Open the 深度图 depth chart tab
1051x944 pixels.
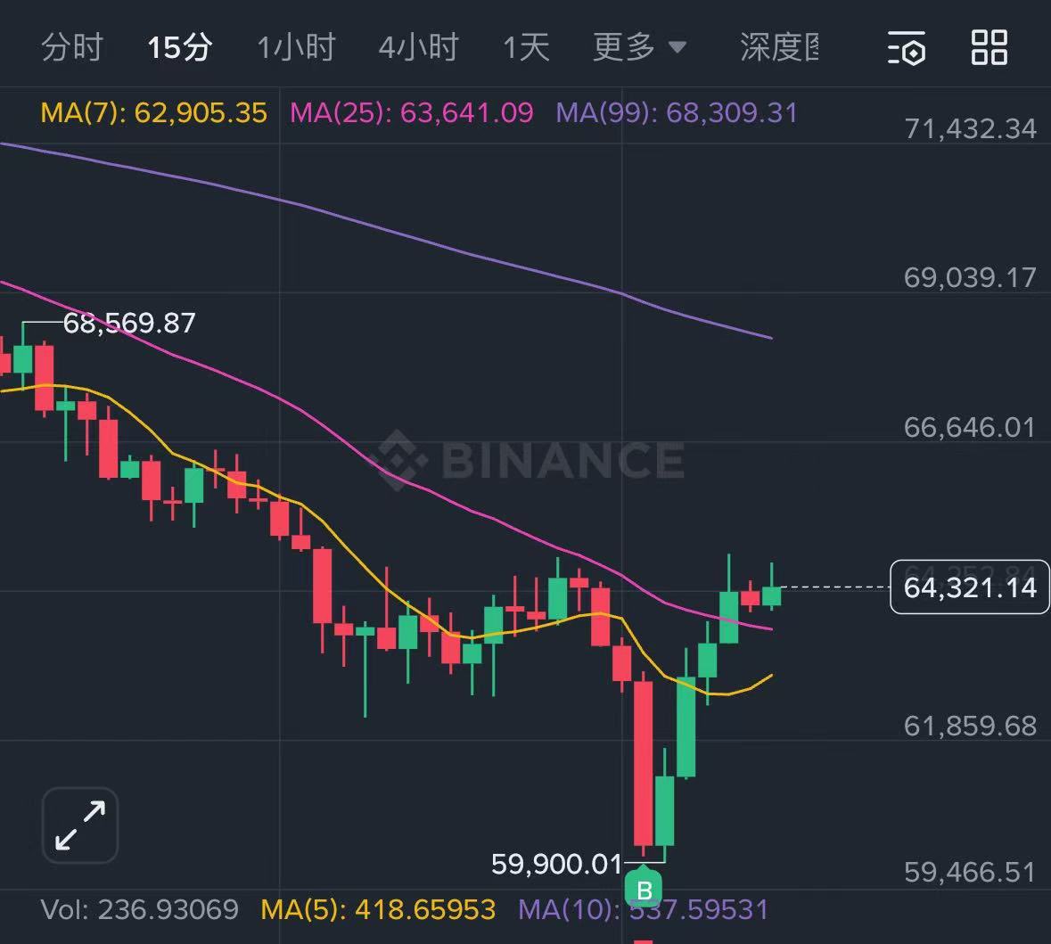pyautogui.click(x=778, y=47)
